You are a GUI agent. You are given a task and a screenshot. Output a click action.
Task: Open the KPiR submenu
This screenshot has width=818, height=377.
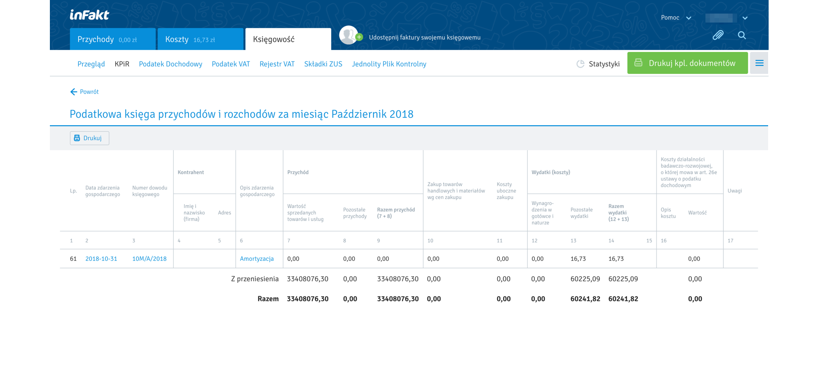122,64
